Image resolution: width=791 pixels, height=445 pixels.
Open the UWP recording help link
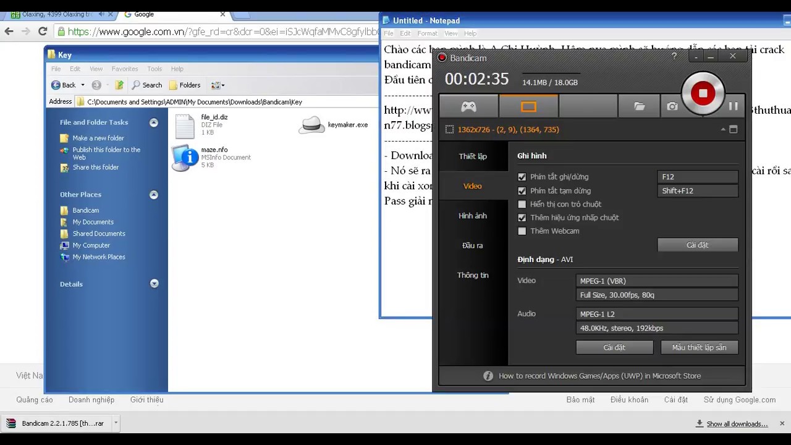[599, 376]
